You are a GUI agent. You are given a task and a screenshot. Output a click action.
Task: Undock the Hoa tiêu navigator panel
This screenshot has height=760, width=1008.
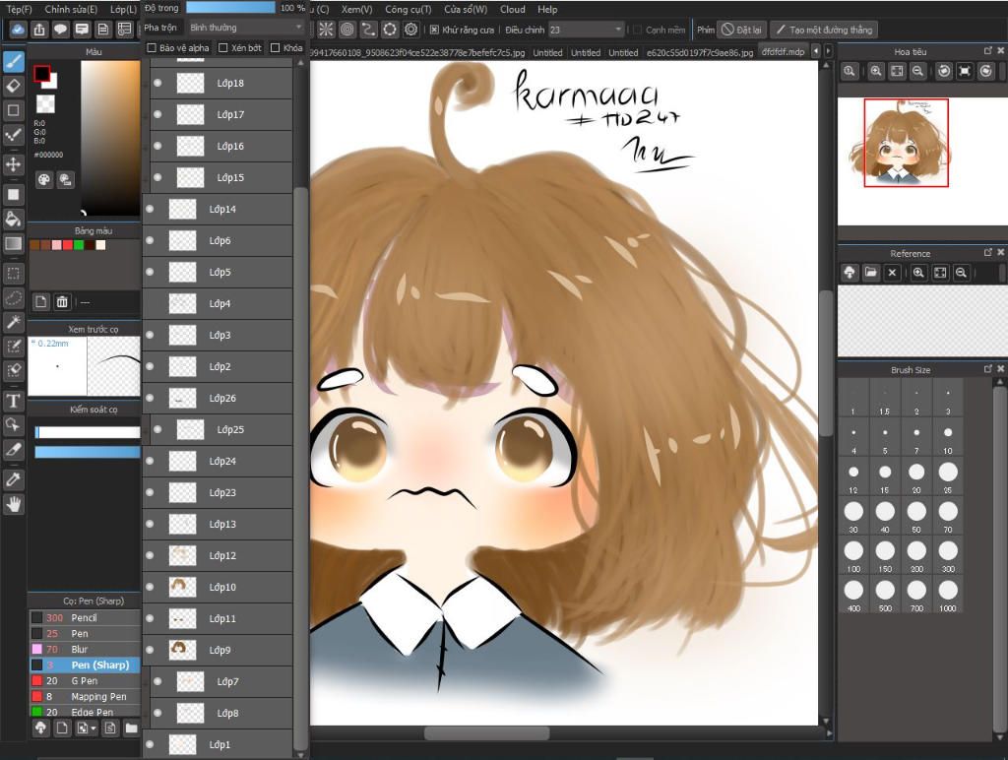coord(987,51)
